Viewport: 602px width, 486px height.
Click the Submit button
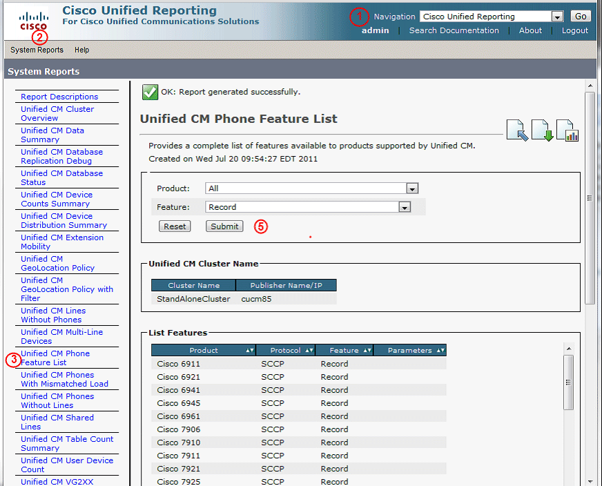tap(224, 226)
